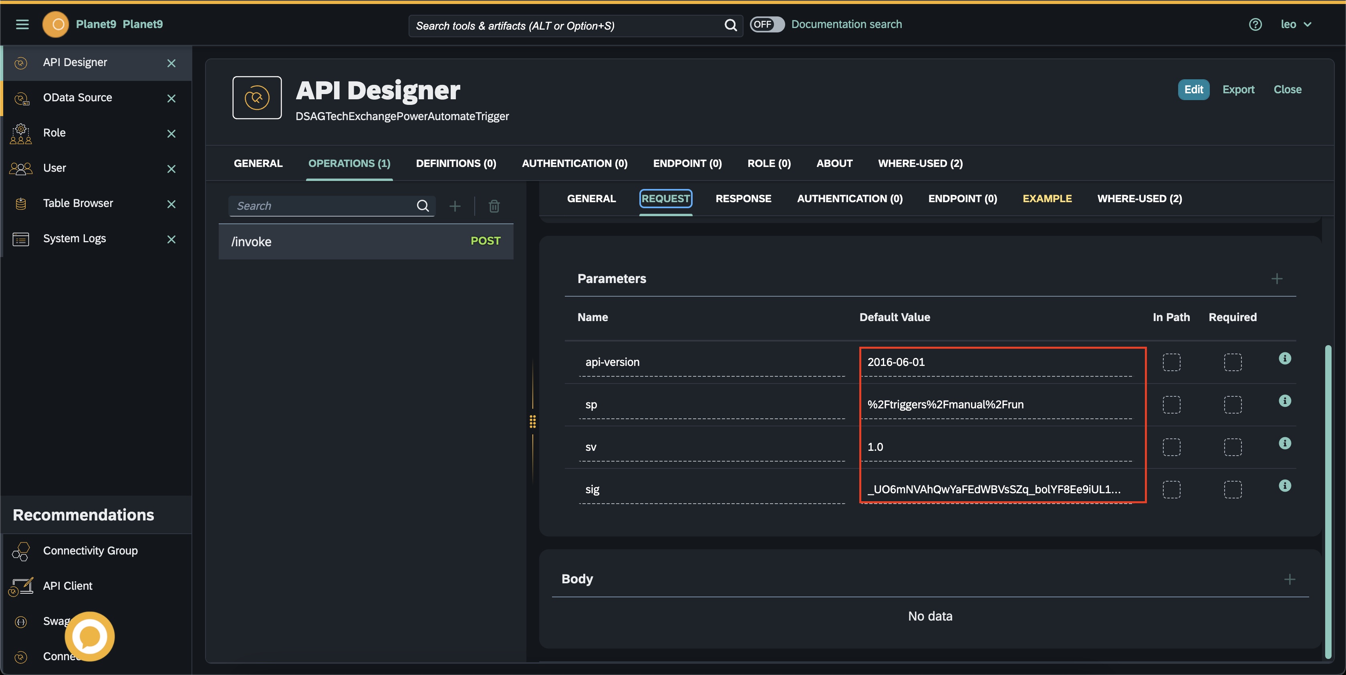Check In Path box for sp parameter
Image resolution: width=1346 pixels, height=675 pixels.
tap(1171, 405)
